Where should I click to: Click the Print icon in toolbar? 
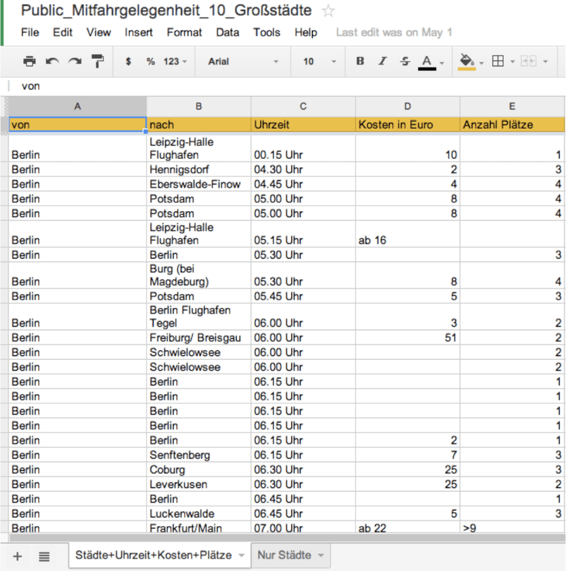[29, 61]
